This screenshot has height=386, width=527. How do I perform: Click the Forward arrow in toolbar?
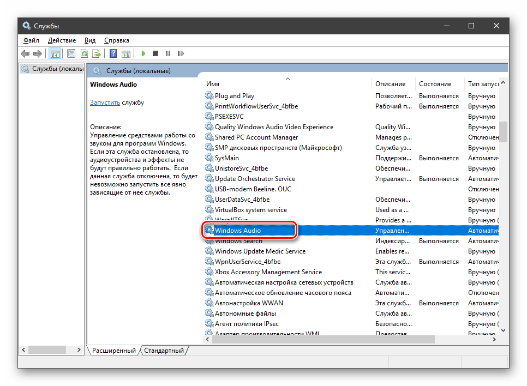[x=37, y=53]
